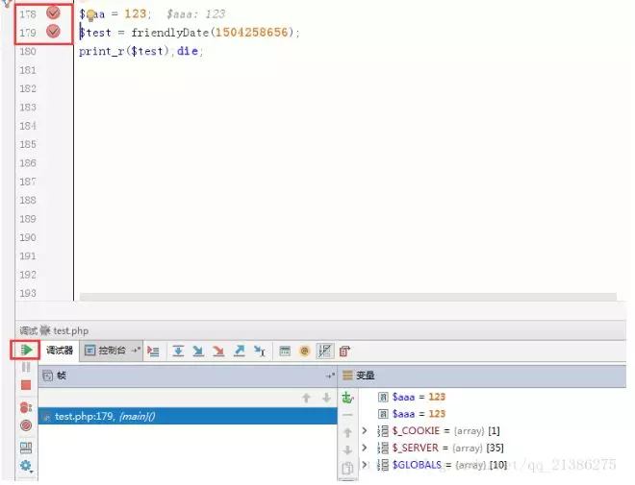Step Over with the debugger toolbar
Viewport: 635px width, 485px height.
pyautogui.click(x=178, y=351)
